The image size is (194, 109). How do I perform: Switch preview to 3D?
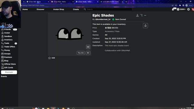(88, 53)
